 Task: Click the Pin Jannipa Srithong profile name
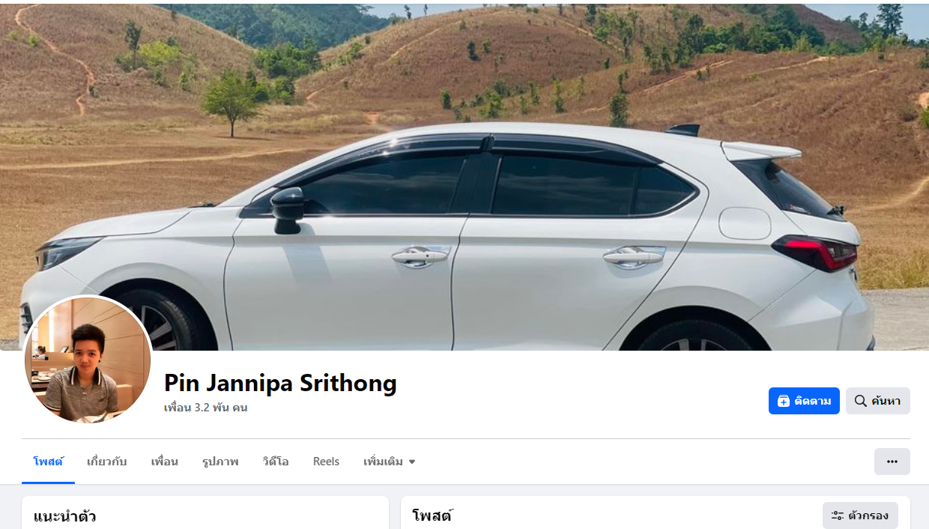(280, 383)
